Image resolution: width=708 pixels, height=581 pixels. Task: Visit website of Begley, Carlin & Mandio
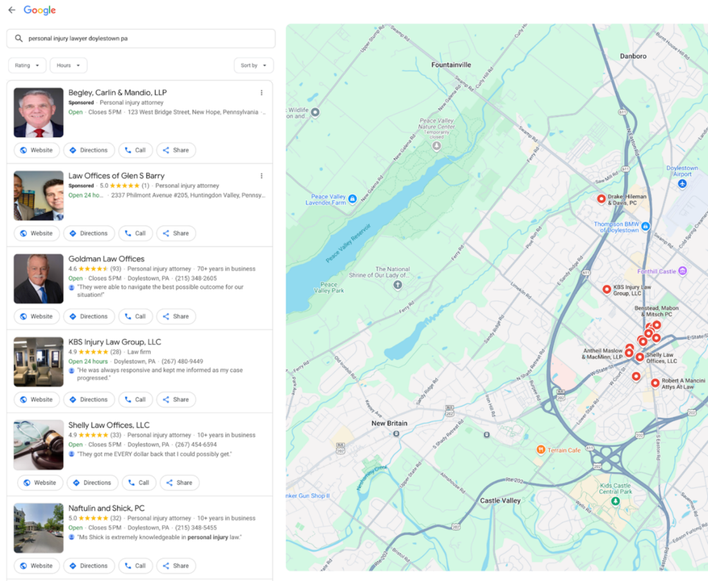pos(37,150)
